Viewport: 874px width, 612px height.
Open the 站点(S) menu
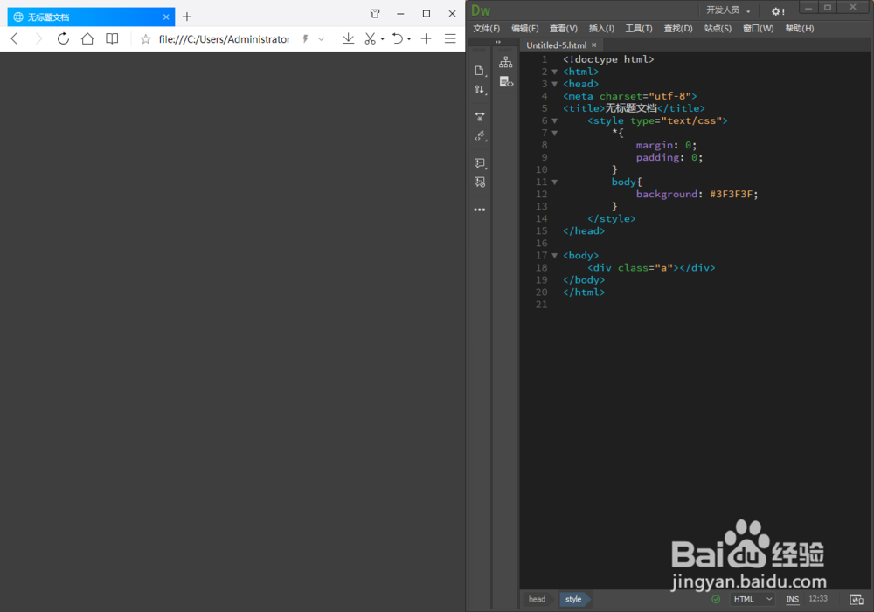coord(718,29)
